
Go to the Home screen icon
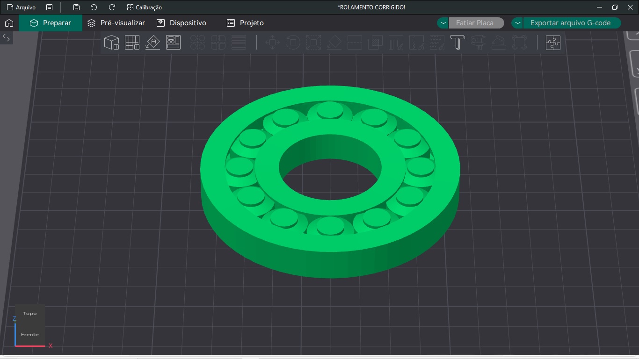(x=9, y=23)
